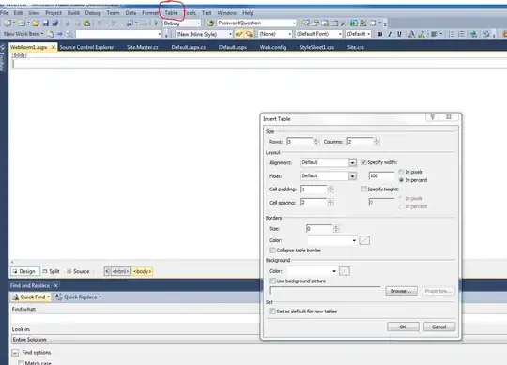This screenshot has height=365, width=507.
Task: Check Use background picture
Action: click(x=272, y=281)
